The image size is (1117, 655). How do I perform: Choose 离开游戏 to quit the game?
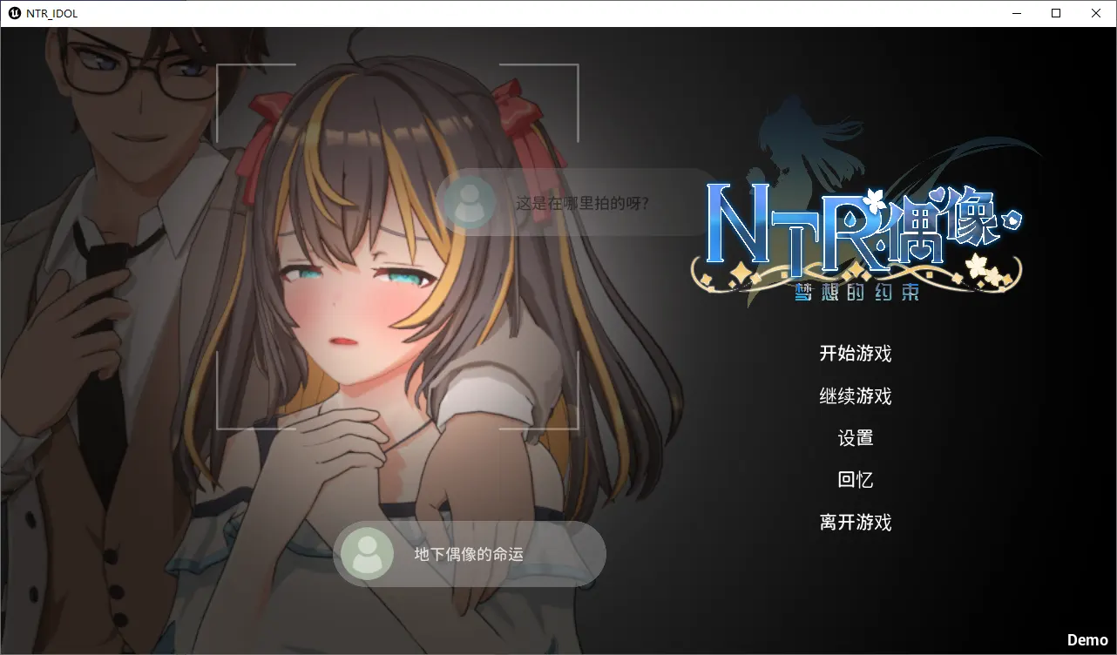coord(854,522)
